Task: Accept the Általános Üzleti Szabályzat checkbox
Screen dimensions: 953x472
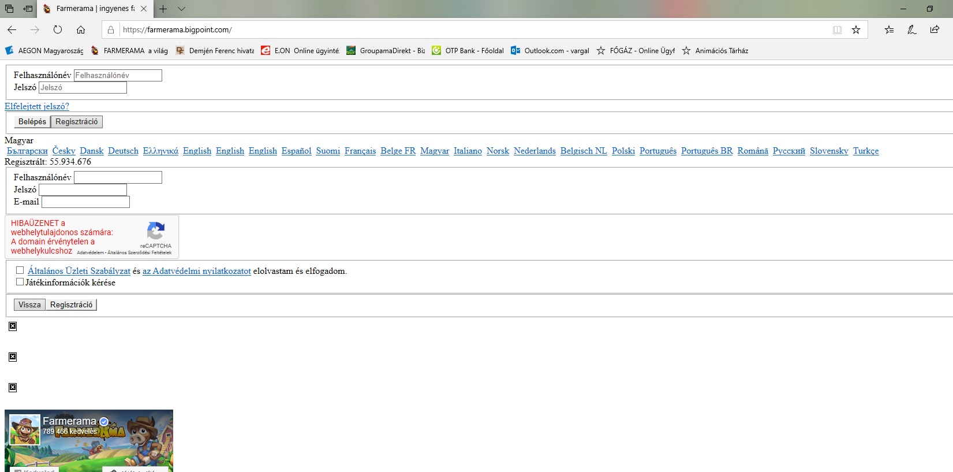Action: point(20,270)
